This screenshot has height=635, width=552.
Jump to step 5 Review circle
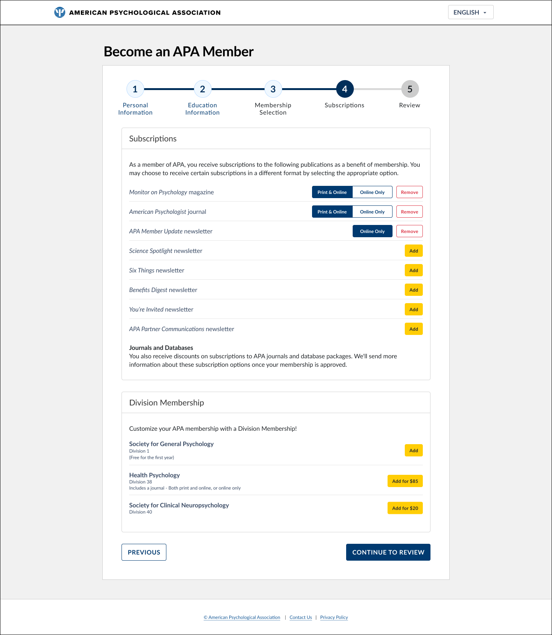point(410,89)
